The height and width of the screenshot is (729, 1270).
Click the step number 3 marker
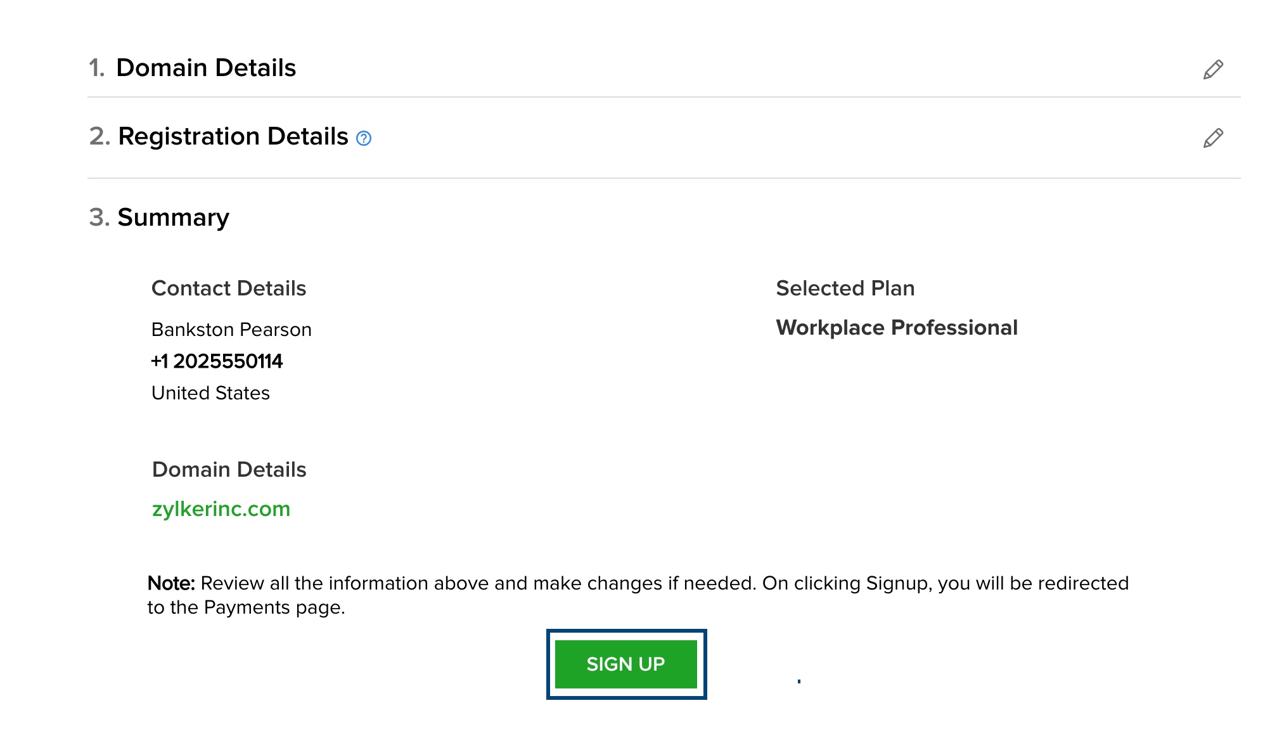click(99, 217)
